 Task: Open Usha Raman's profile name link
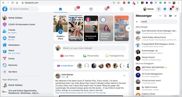tap(67, 75)
